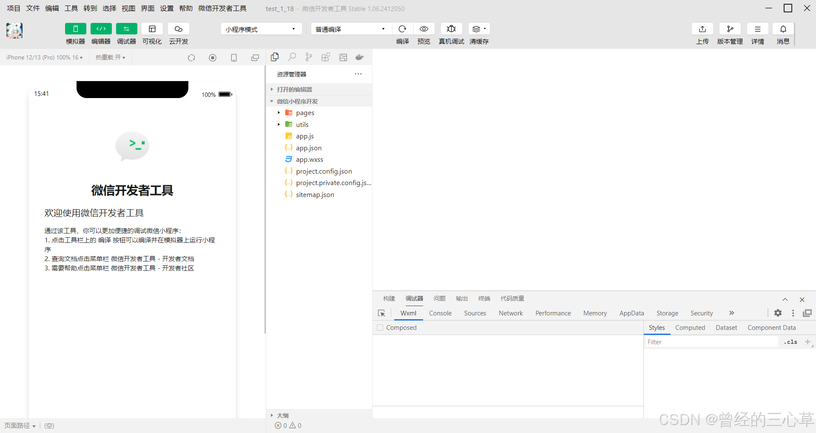The height and width of the screenshot is (433, 816).
Task: Click the simulator stop/record circle icon
Action: pos(213,58)
